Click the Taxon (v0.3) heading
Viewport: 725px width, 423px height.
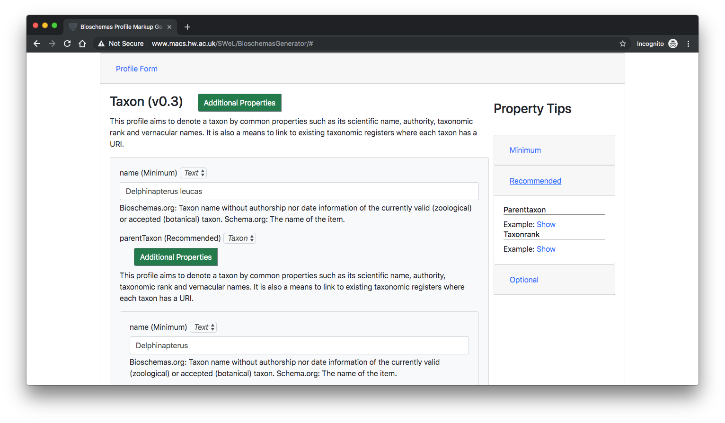(146, 102)
